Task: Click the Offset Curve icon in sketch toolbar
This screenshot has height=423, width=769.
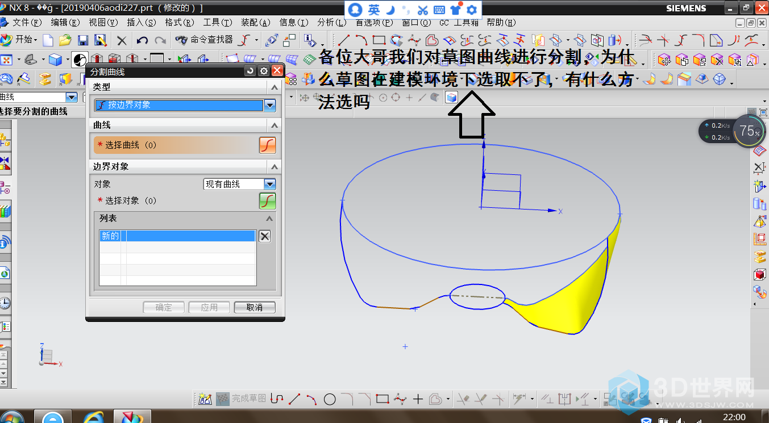Action: [x=435, y=399]
